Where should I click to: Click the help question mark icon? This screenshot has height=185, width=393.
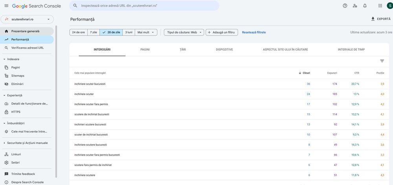coord(345,6)
